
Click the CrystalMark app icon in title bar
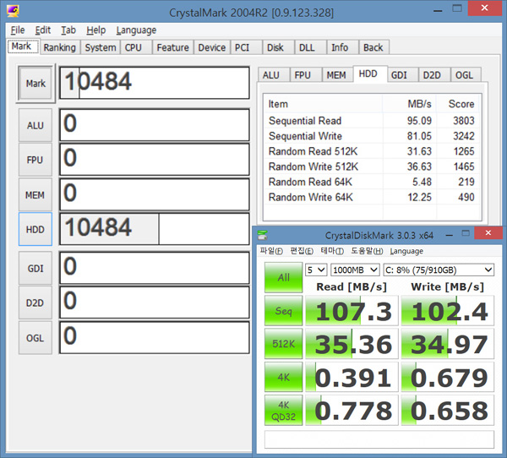13,10
